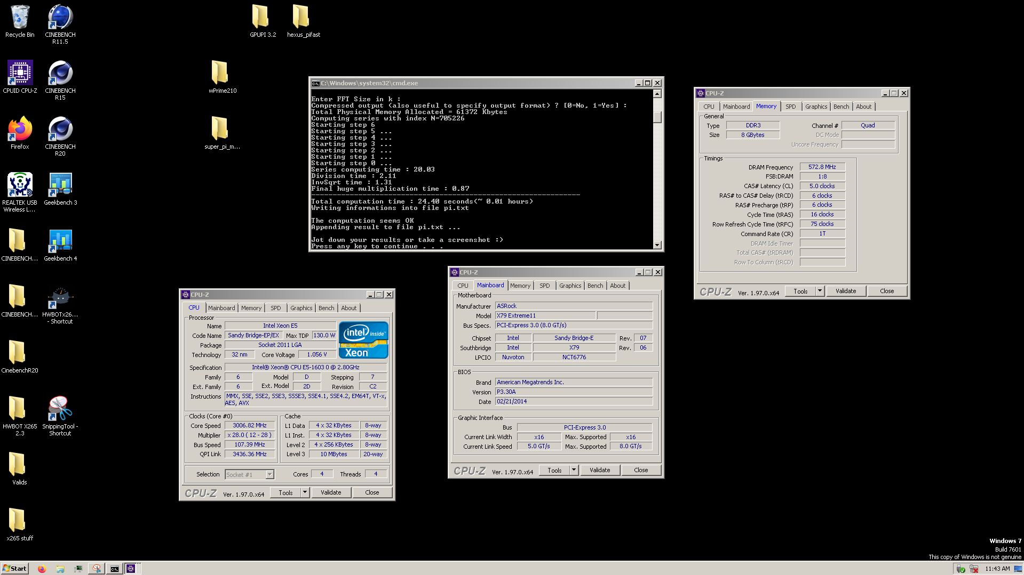Click the Show Desktop button in the taskbar
1024x575 pixels.
pyautogui.click(x=1018, y=569)
